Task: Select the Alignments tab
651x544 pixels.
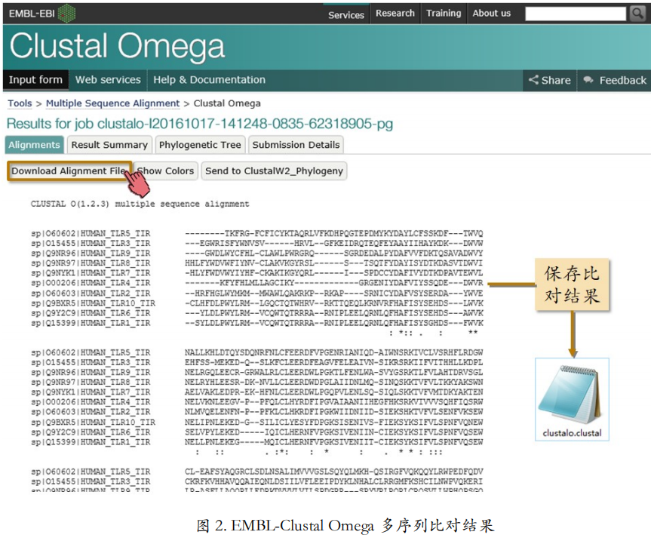Action: coord(35,145)
